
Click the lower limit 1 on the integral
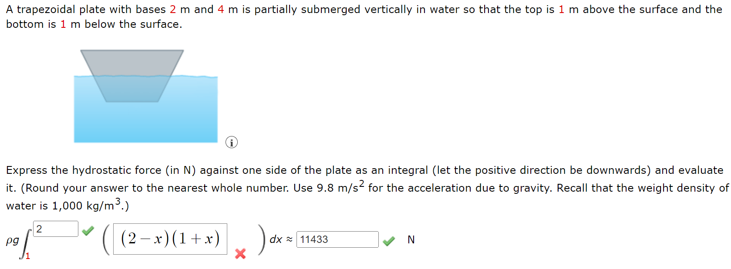[27, 256]
